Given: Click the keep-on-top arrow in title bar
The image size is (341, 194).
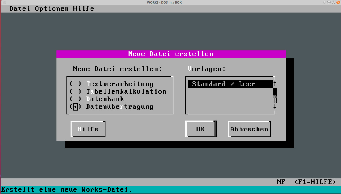Looking at the screenshot, I should point(325,2).
